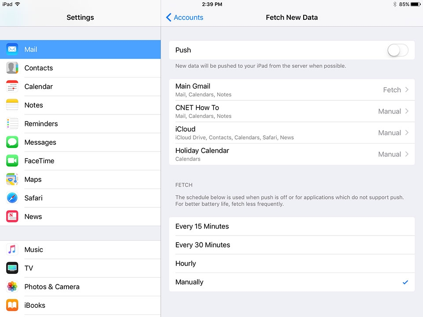Open the Messages green bubble icon
Screen dimensions: 423x317
[12, 142]
